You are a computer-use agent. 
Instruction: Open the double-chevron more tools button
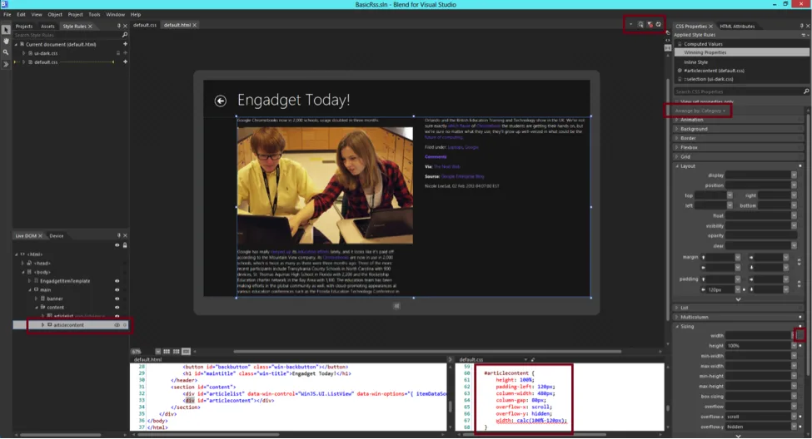[x=6, y=64]
